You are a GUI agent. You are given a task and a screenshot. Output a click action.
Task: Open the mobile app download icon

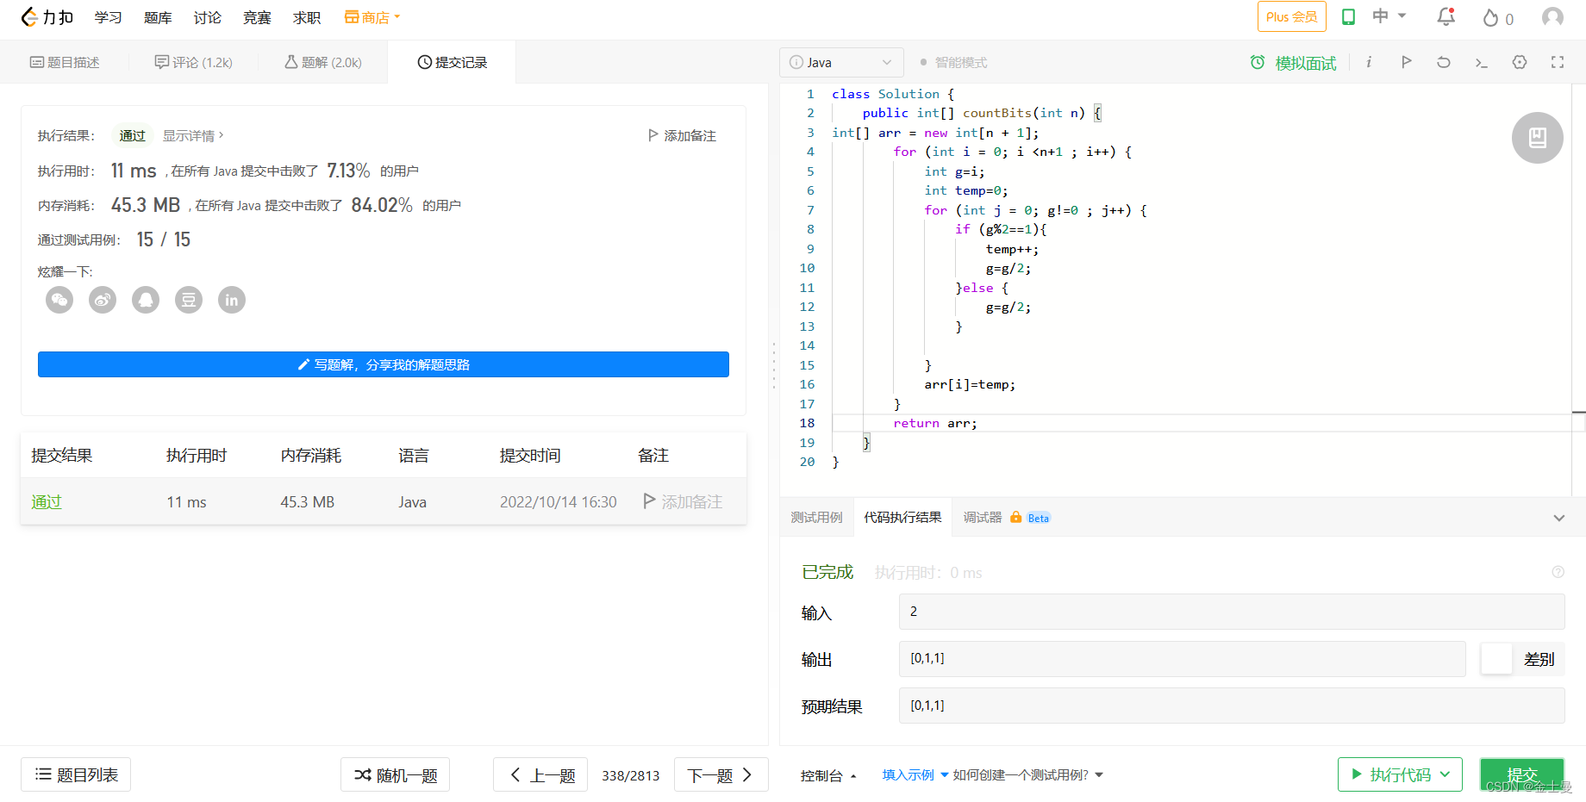[x=1349, y=17]
